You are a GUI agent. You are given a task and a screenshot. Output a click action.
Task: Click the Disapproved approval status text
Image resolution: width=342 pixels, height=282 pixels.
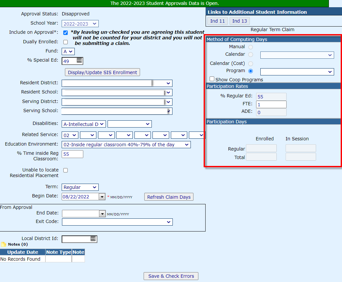[75, 14]
